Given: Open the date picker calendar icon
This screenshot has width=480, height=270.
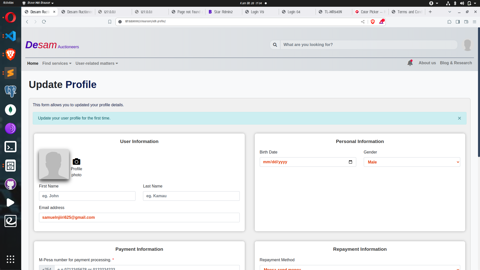Looking at the screenshot, I should tap(350, 162).
